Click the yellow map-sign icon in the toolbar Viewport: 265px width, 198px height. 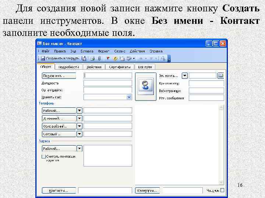click(115, 58)
